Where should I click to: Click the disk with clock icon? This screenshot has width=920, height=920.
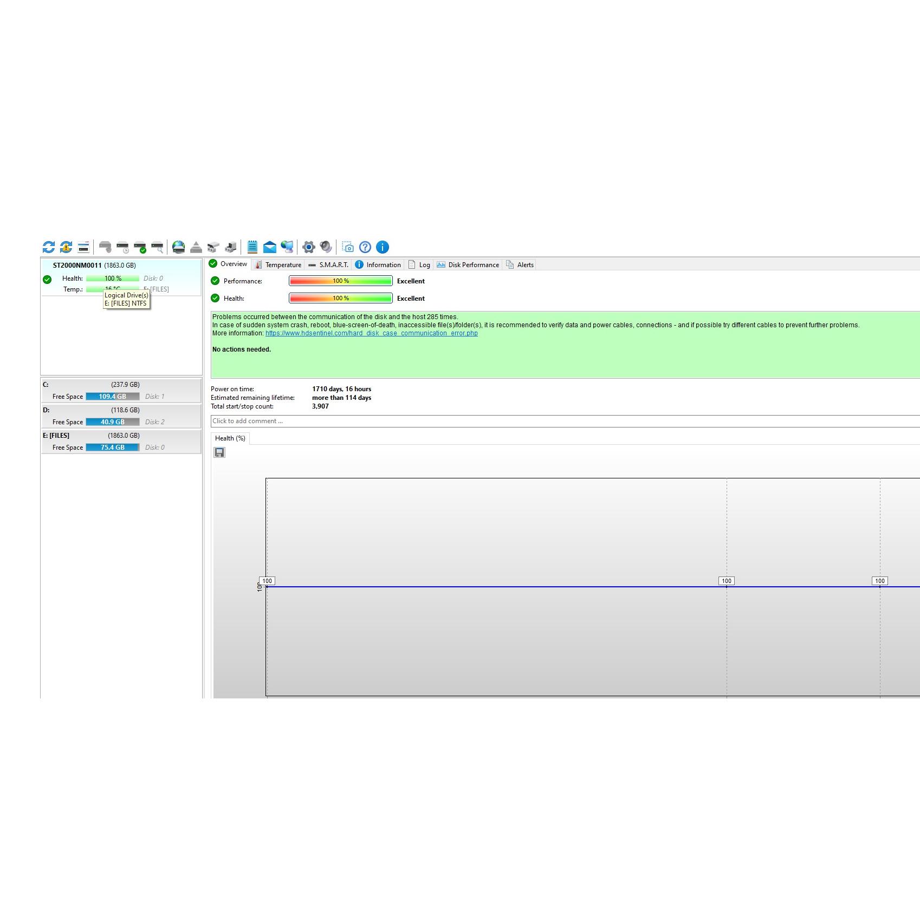click(123, 248)
